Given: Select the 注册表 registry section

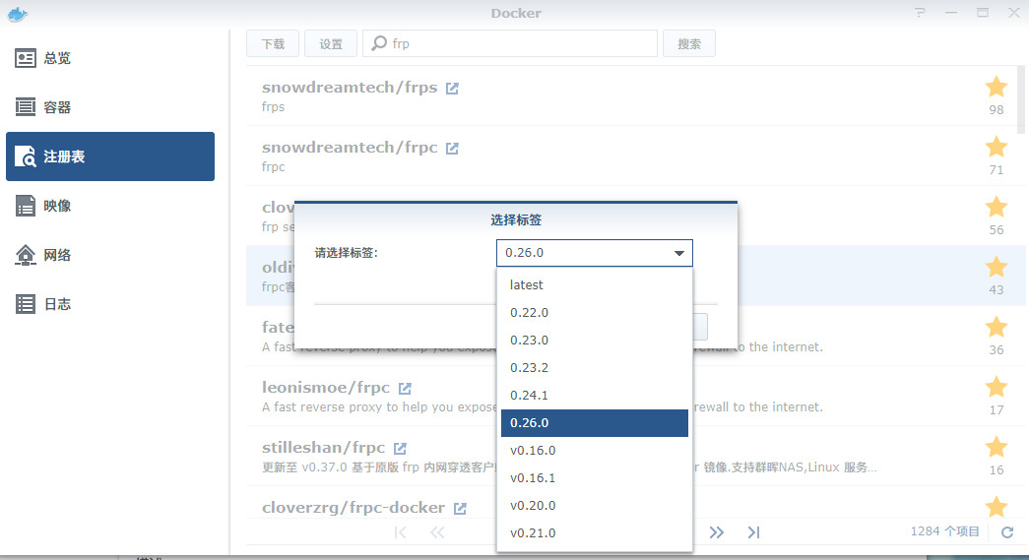Looking at the screenshot, I should coord(110,156).
